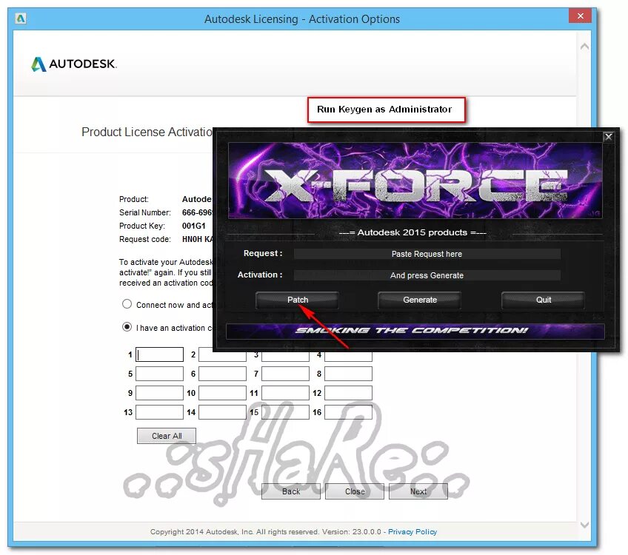Click the Close button at bottom
Viewport: 628px width, 555px height.
(x=355, y=491)
